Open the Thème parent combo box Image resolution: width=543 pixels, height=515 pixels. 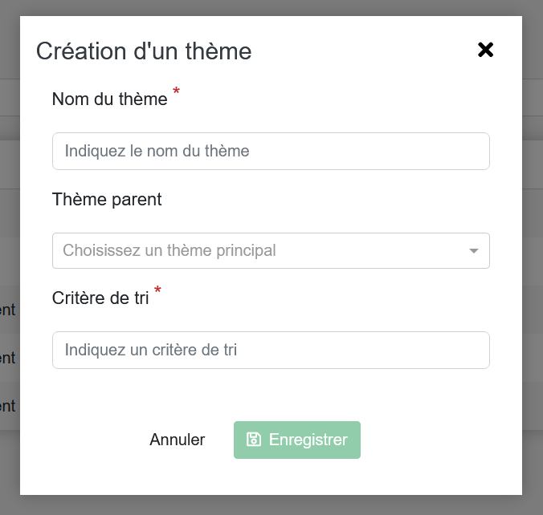[x=271, y=250]
